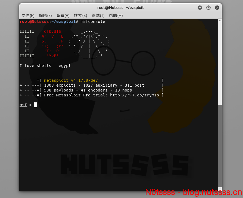Viewport: 243px width, 198px height.
Task: Click the scrollbar up arrow
Action: coord(220,21)
